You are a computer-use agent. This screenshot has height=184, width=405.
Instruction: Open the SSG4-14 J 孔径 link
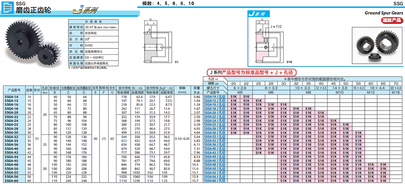[x=214, y=96]
